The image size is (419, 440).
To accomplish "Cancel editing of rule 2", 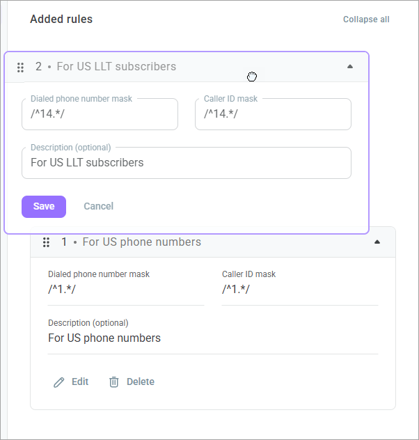I will coord(98,207).
